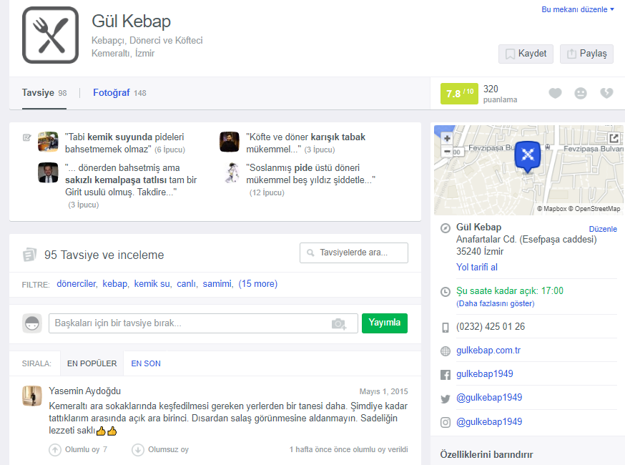The image size is (625, 465).
Task: Open Bu mekanı düzenle dropdown
Action: coord(578,9)
